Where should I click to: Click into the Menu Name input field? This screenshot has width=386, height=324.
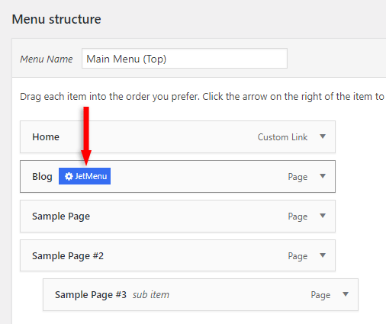click(185, 59)
